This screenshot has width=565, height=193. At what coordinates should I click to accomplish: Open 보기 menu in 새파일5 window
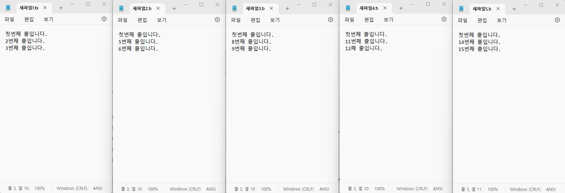pyautogui.click(x=502, y=20)
